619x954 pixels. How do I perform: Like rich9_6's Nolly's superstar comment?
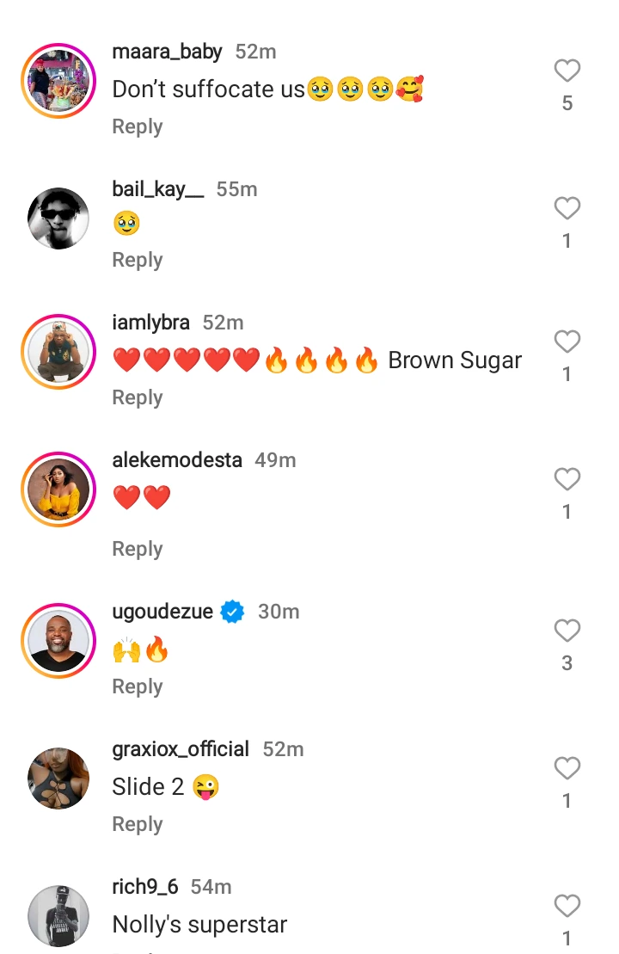tap(567, 906)
